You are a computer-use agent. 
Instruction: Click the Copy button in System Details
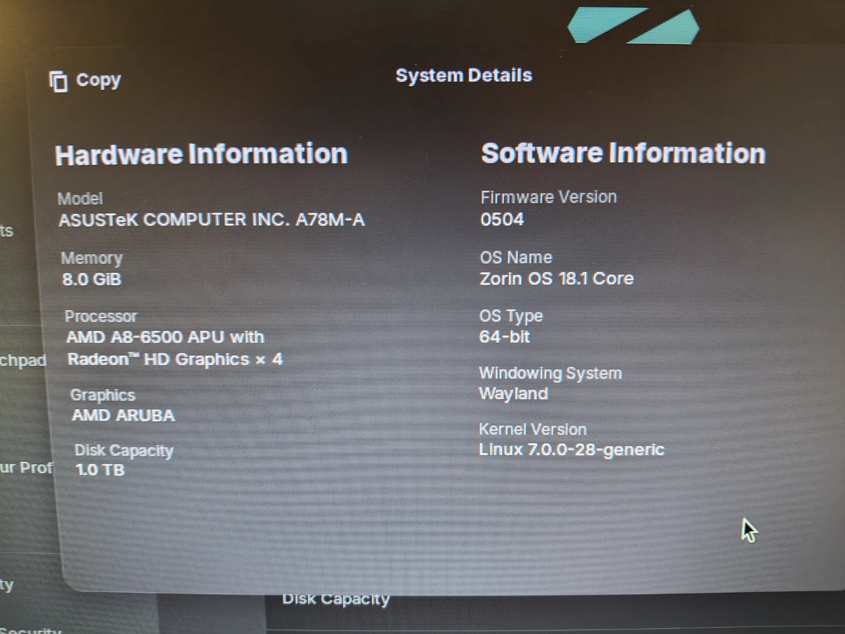(x=85, y=80)
